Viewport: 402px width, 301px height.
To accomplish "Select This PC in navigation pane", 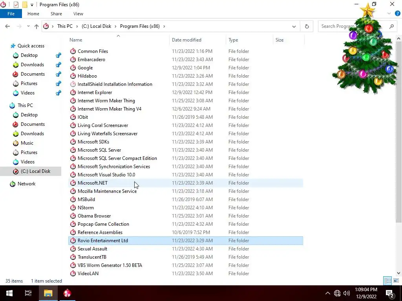I will coord(25,105).
